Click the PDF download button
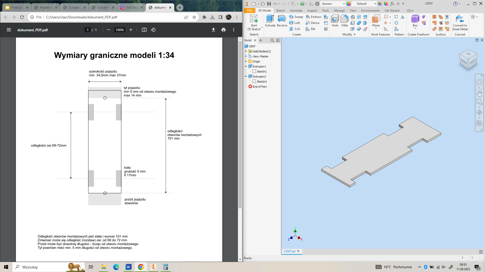Image resolution: width=485 pixels, height=272 pixels. click(x=213, y=30)
